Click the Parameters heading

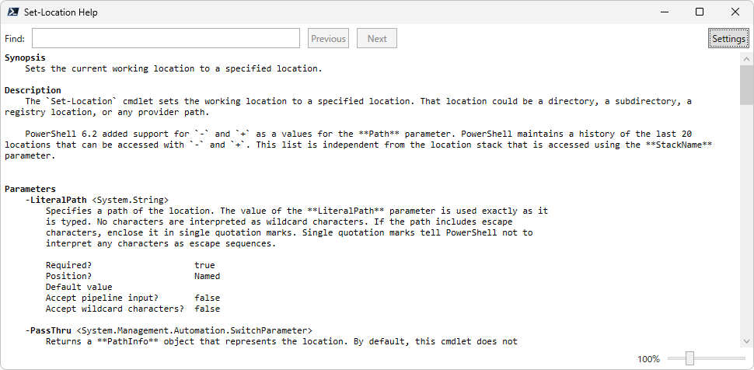(30, 189)
